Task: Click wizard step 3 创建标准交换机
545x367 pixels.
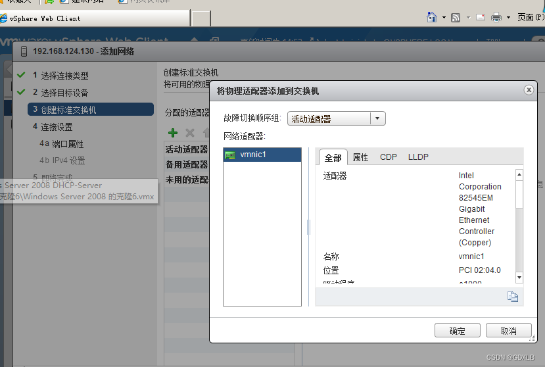Action: (x=91, y=109)
